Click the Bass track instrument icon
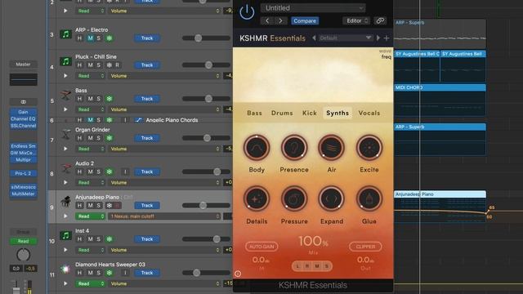The image size is (523, 294). [x=65, y=95]
